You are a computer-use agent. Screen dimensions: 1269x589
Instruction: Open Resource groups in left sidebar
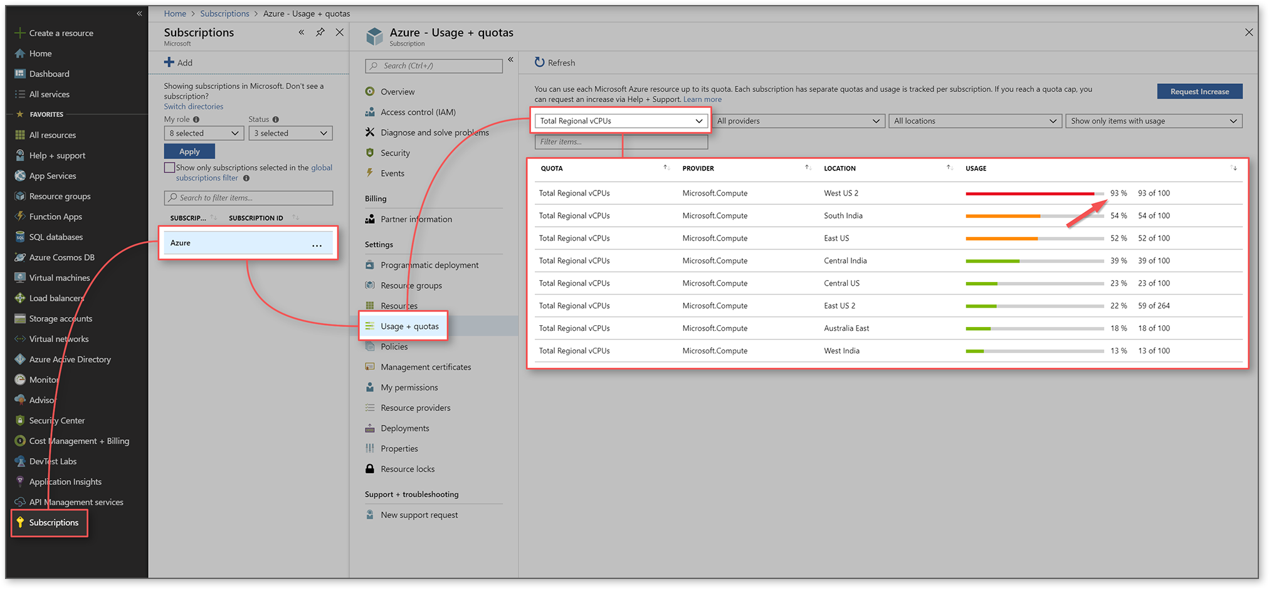click(x=60, y=196)
